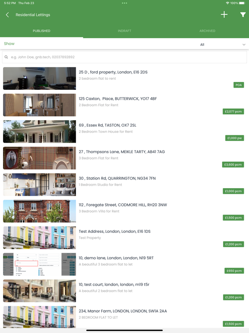Screen dimensions: 249x333
Task: Tap the £3,600 pcm price badge
Action: coord(233,165)
